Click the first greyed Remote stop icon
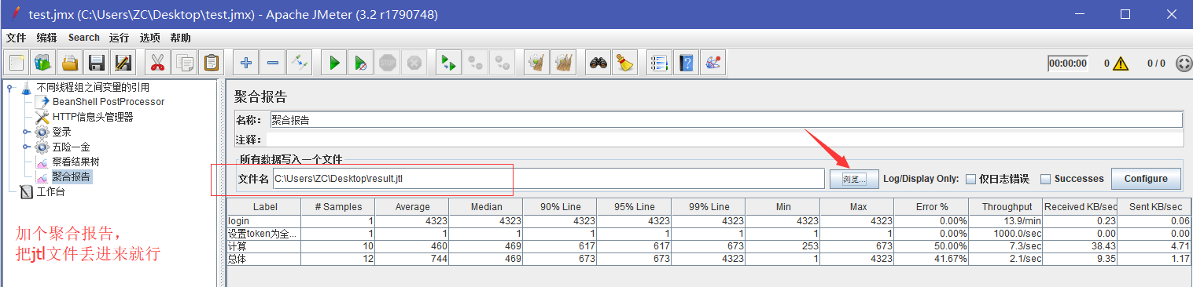Image resolution: width=1193 pixels, height=287 pixels. [476, 63]
